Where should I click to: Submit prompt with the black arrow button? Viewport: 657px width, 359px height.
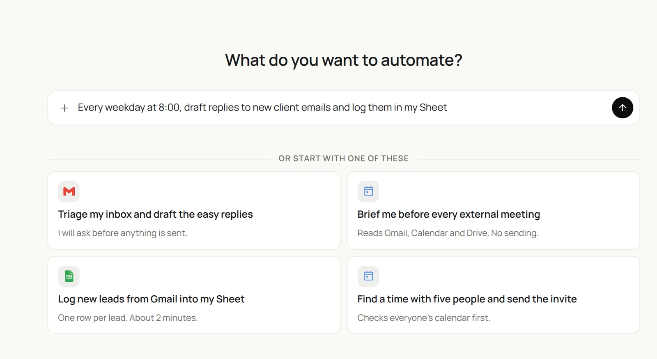622,108
